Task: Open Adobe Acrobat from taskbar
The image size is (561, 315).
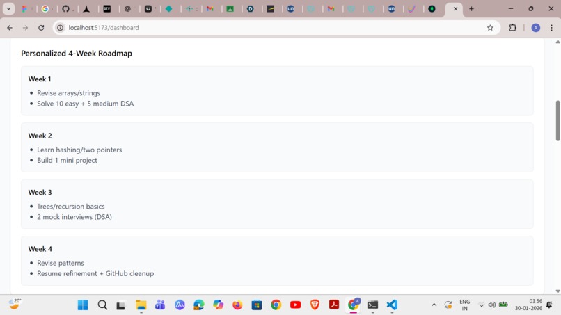Action: [x=334, y=305]
